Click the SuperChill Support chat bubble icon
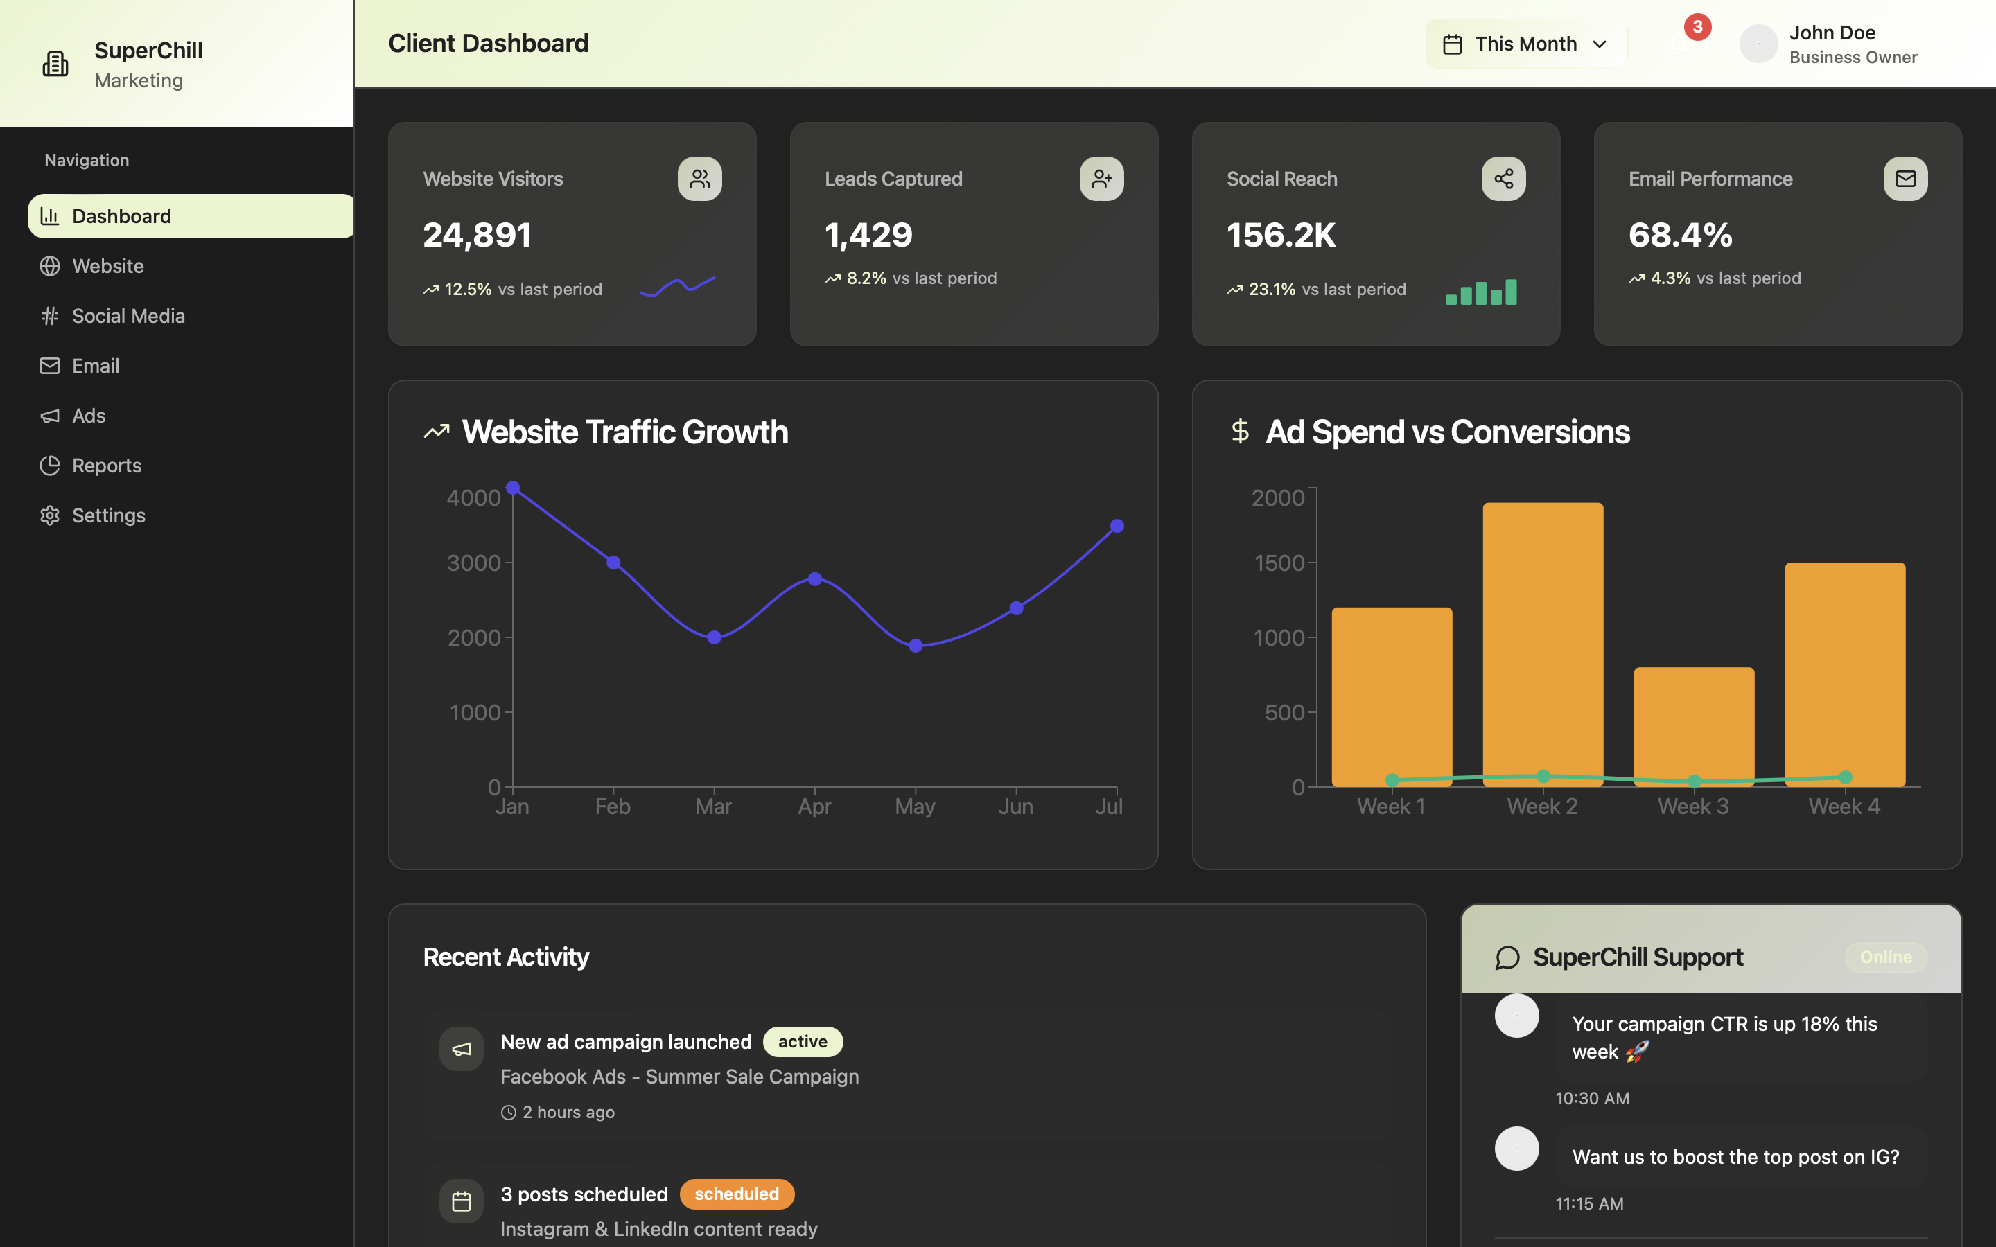 1507,957
